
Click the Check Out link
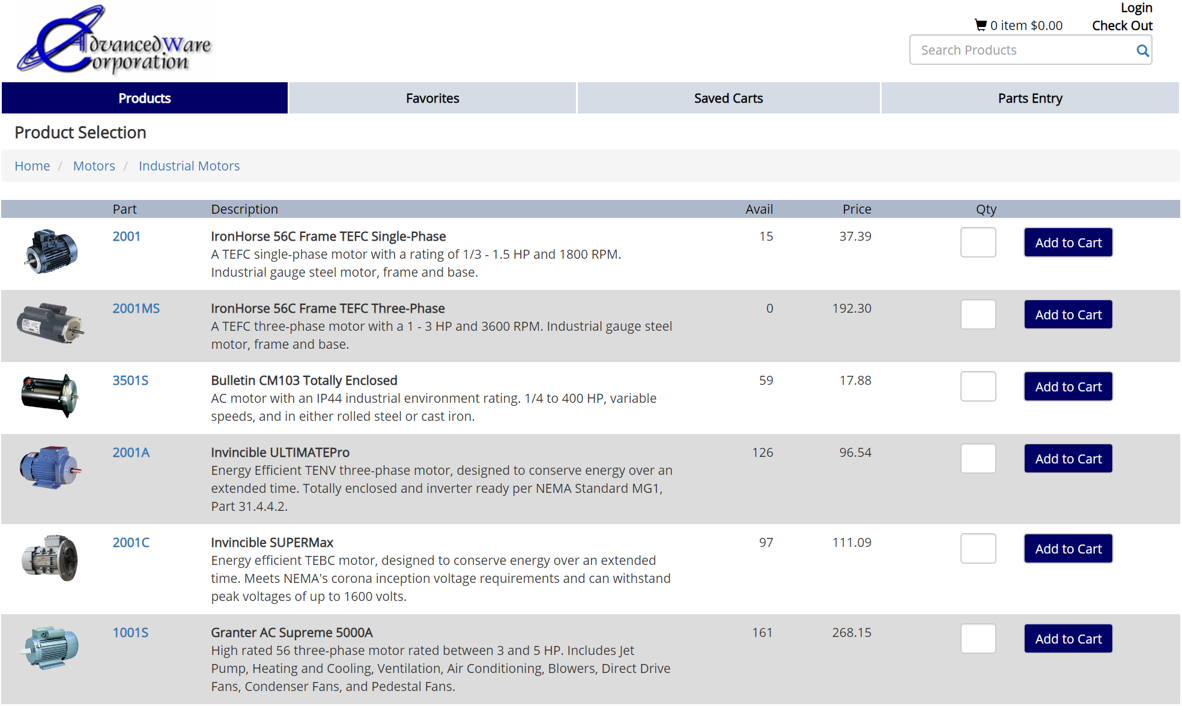click(1122, 26)
